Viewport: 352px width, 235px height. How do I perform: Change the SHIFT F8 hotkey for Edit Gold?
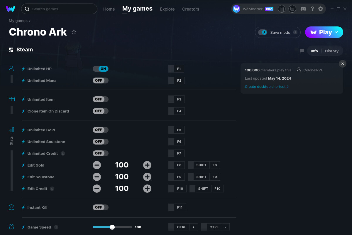coord(204,165)
